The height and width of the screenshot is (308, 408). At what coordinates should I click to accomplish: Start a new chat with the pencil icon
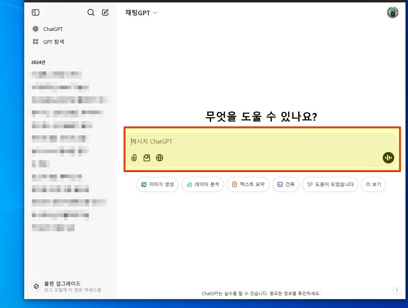pos(105,12)
